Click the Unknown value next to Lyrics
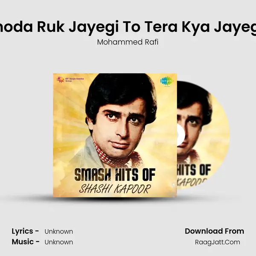The width and height of the screenshot is (256, 256). pyautogui.click(x=59, y=232)
